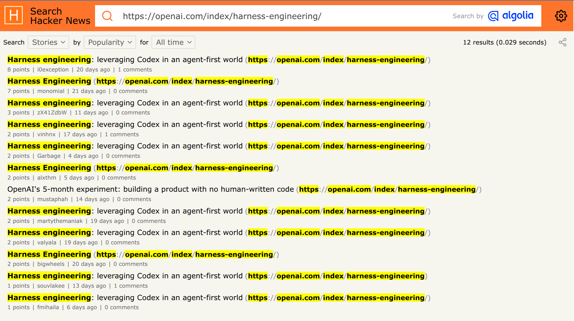
Task: Click the username martythemaniak
Action: pos(60,221)
